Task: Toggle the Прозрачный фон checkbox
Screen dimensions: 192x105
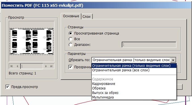Action: pyautogui.click(x=71, y=67)
